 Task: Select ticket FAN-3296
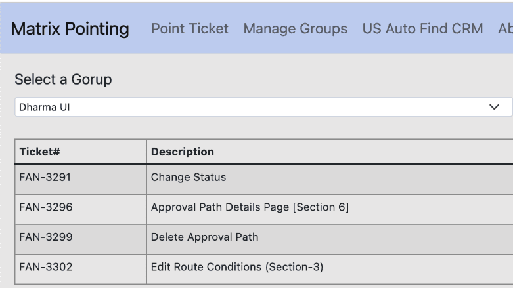pyautogui.click(x=44, y=209)
